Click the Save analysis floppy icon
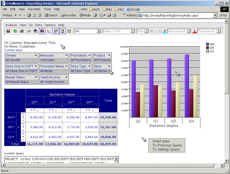Image resolution: width=230 pixels, height=174 pixels. point(8,31)
